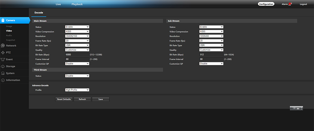Click the Main Stream Bit Rate field
Image resolution: width=314 pixels, height=131 pixels.
click(x=77, y=54)
